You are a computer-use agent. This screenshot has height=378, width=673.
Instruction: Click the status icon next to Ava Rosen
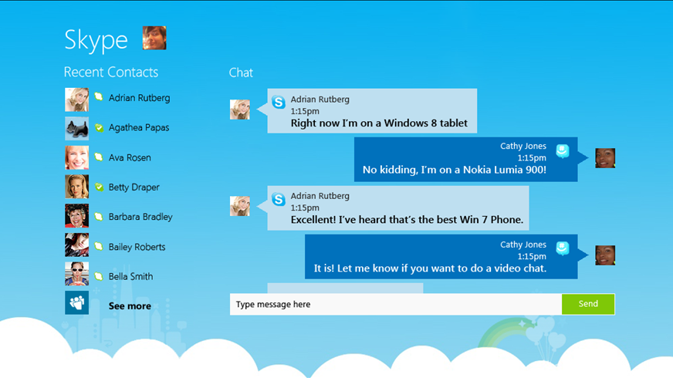pos(99,157)
